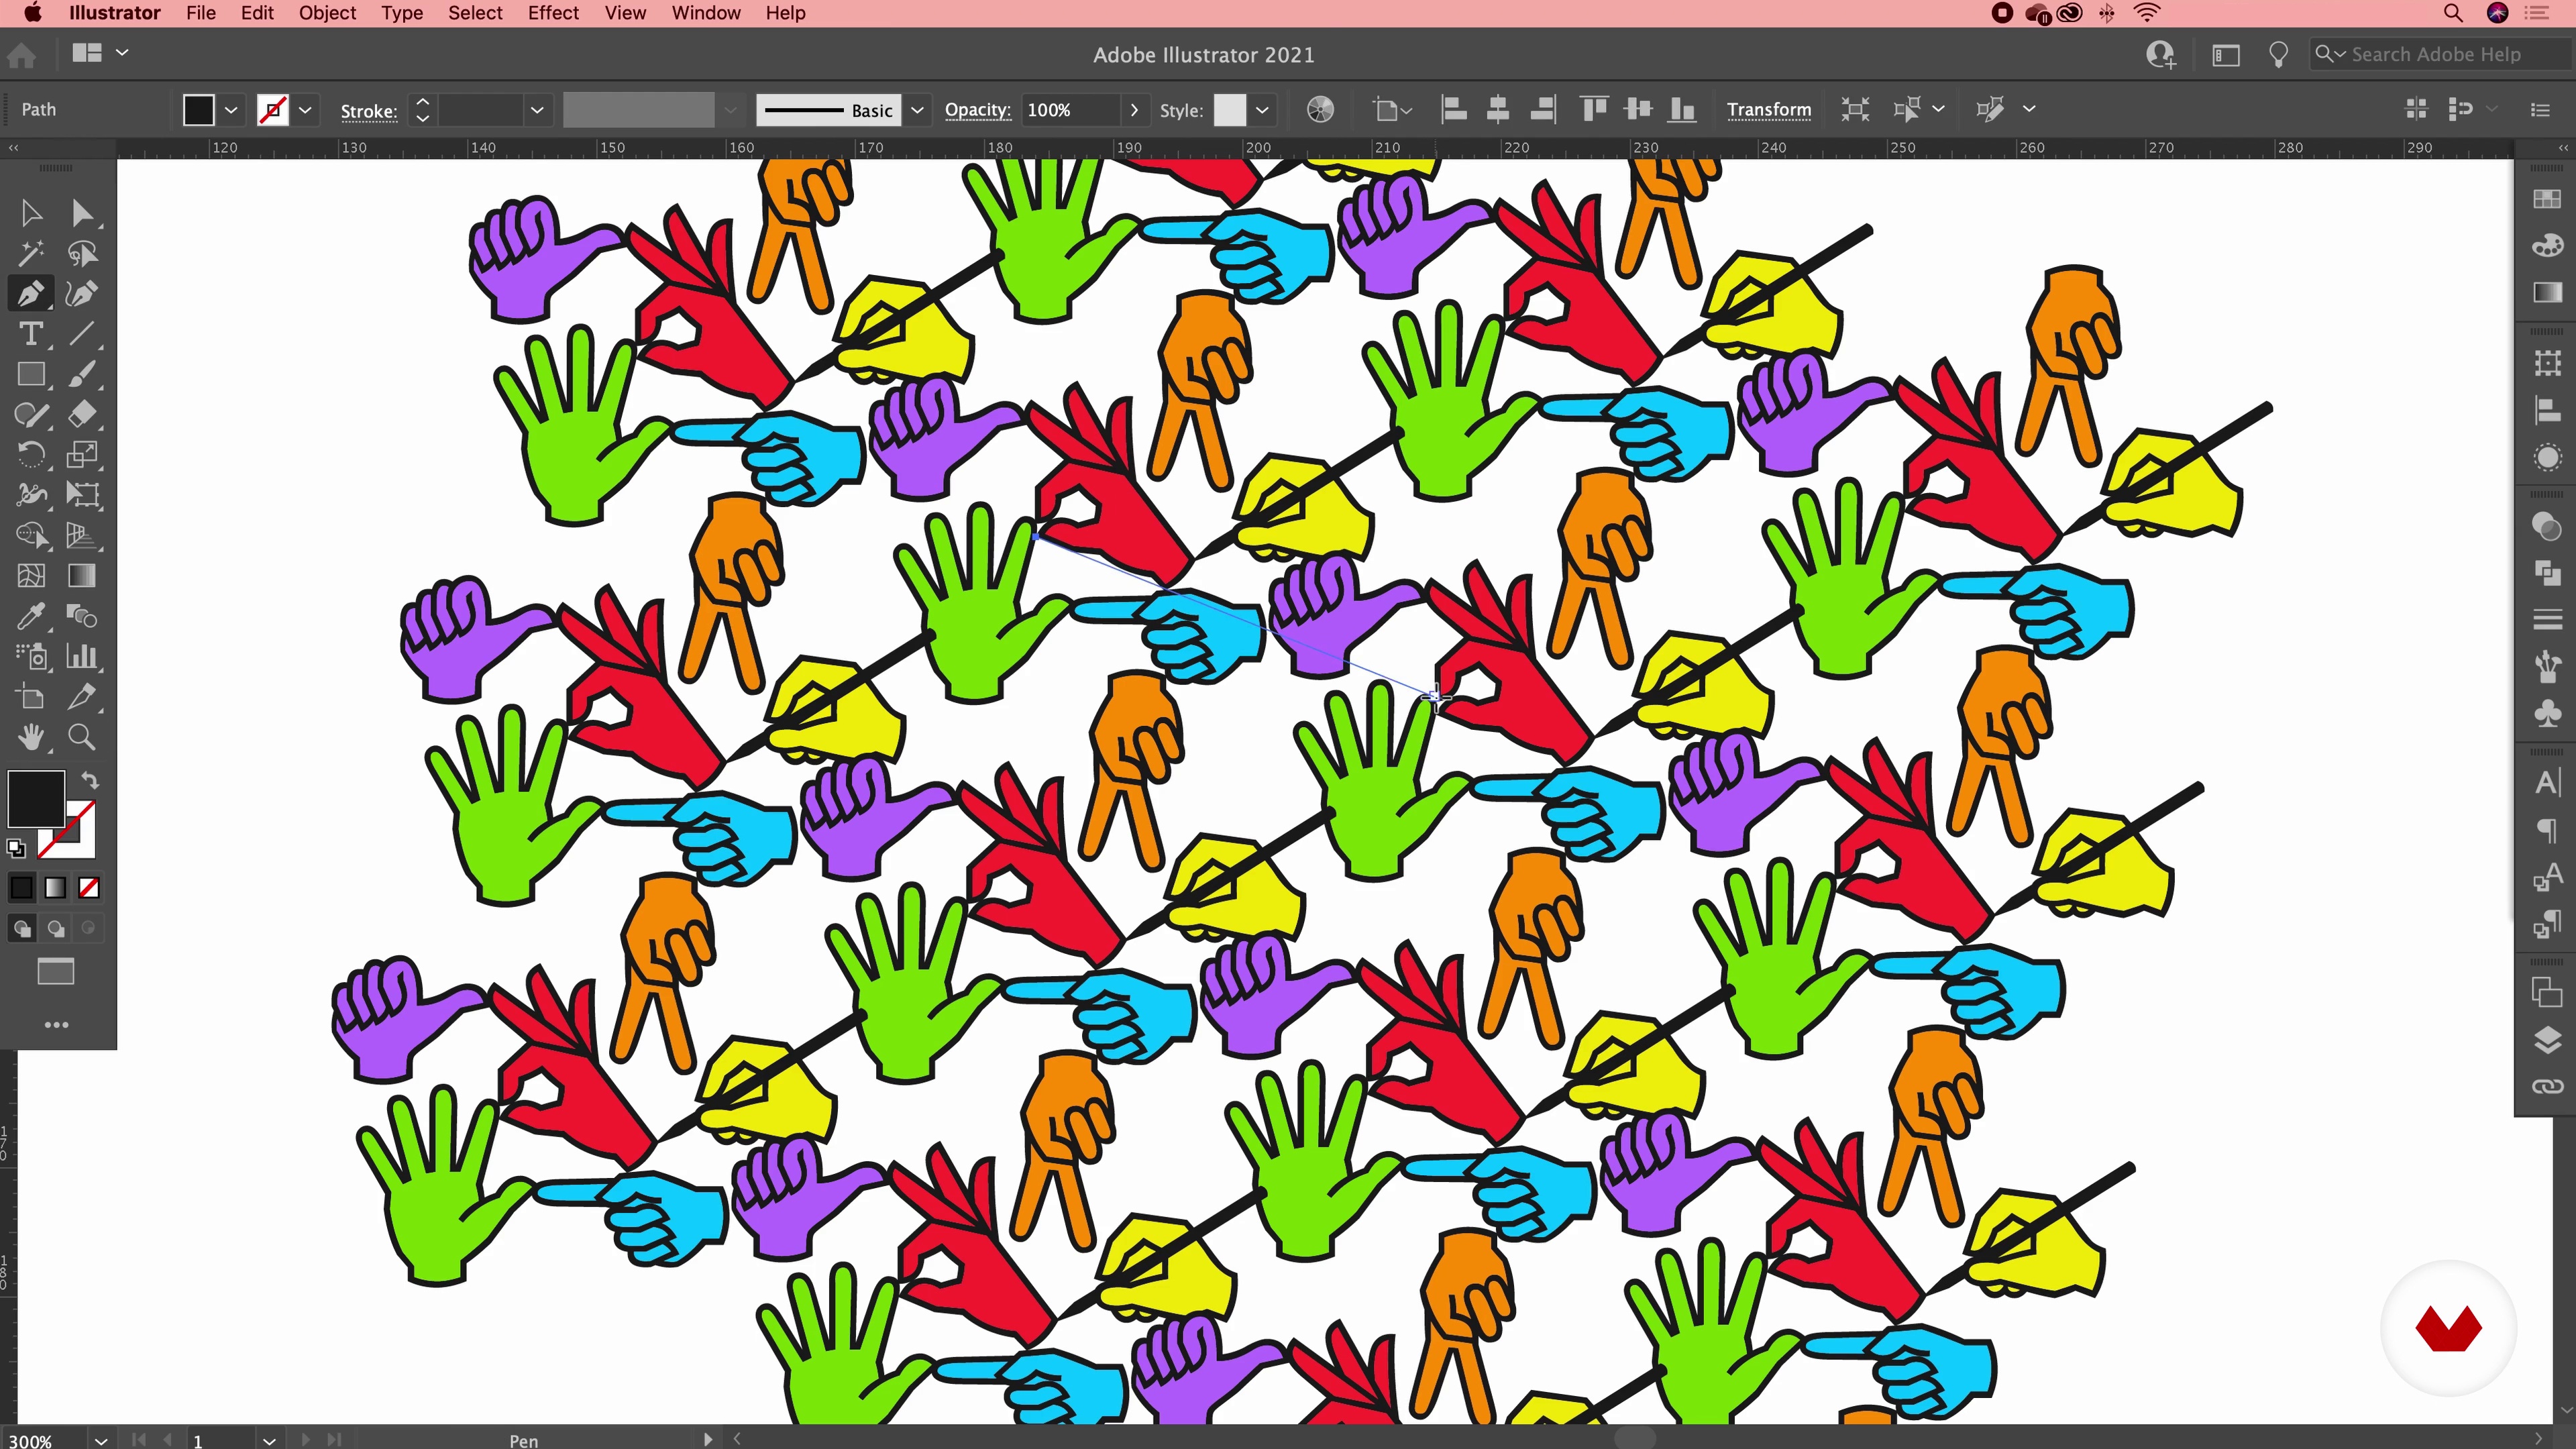
Task: Enable Gradient fill mode button
Action: pyautogui.click(x=55, y=888)
